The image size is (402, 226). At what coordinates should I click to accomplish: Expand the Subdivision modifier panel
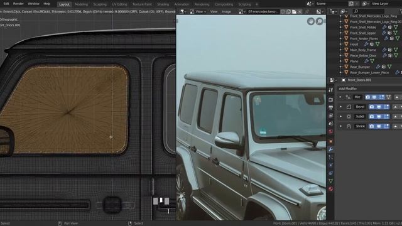[340, 116]
